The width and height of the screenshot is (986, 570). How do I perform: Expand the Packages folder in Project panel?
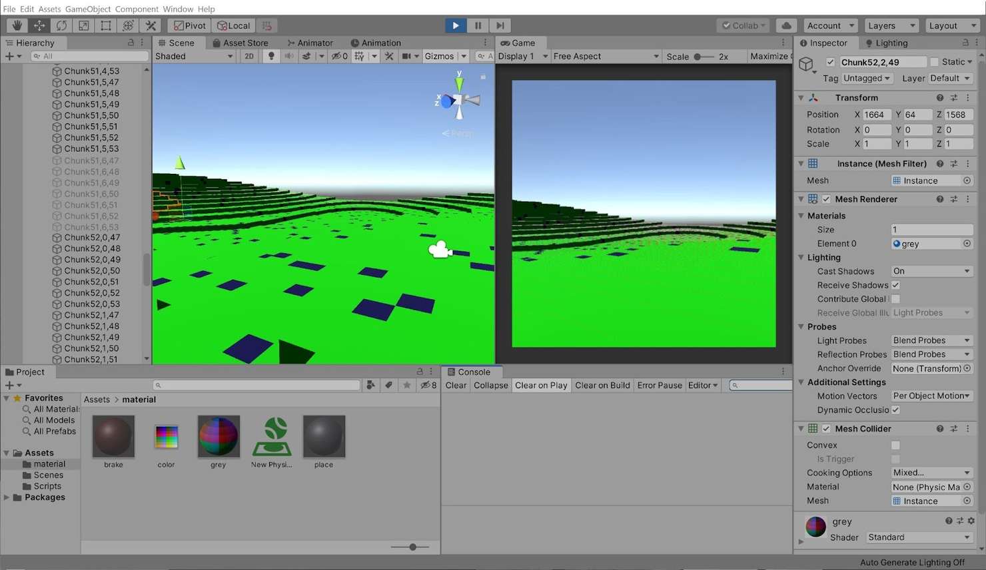[x=7, y=497]
